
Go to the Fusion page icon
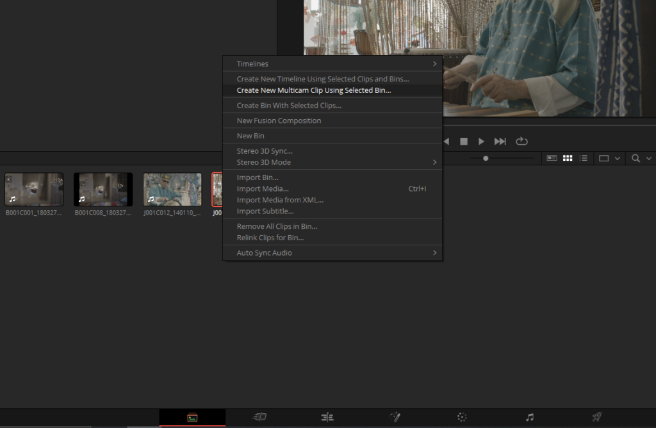coord(395,417)
